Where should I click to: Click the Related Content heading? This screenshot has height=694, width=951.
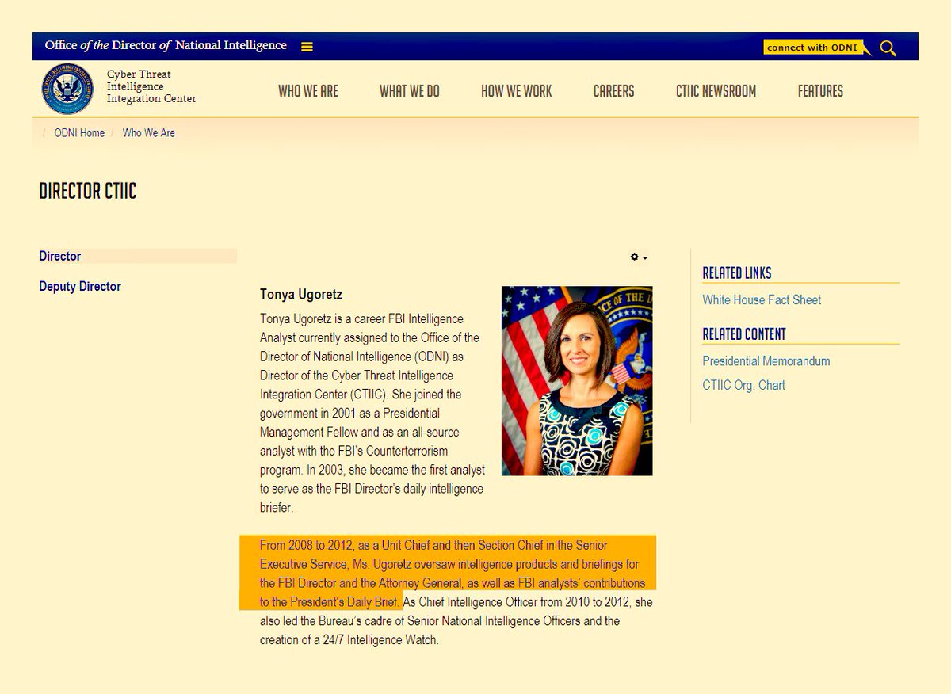[x=744, y=334]
